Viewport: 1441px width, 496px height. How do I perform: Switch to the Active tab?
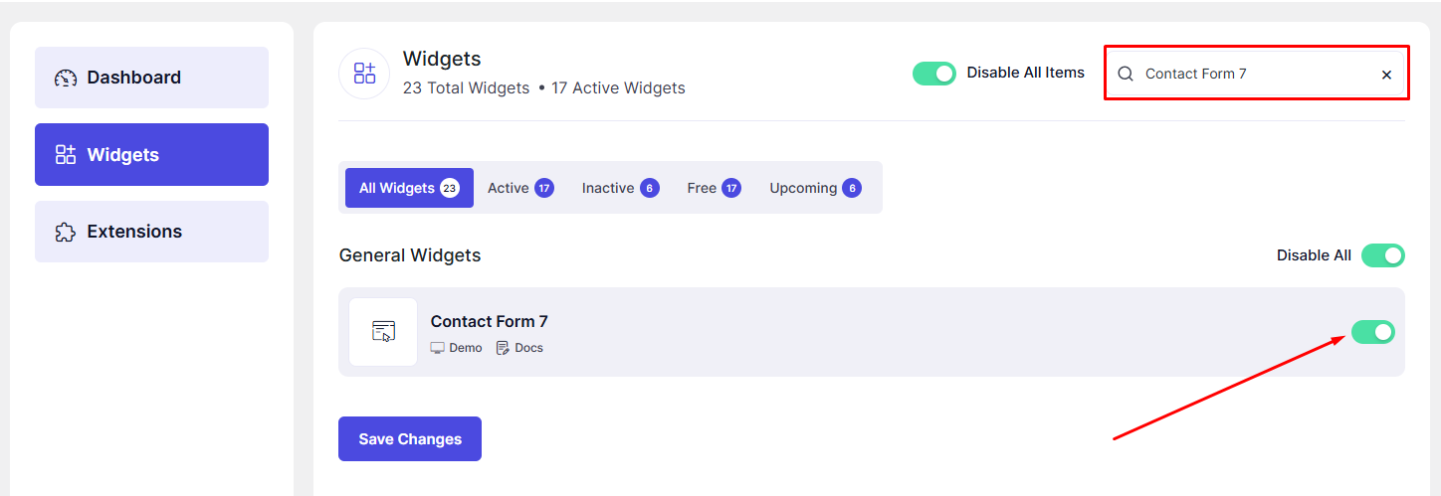[x=519, y=188]
